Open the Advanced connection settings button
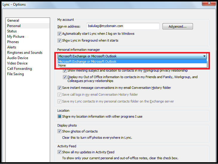Viewport: 218px width, 164px height. coord(177,26)
